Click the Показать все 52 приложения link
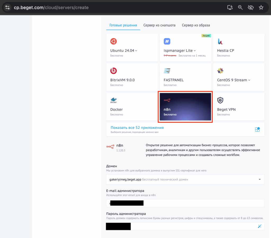 click(137, 127)
